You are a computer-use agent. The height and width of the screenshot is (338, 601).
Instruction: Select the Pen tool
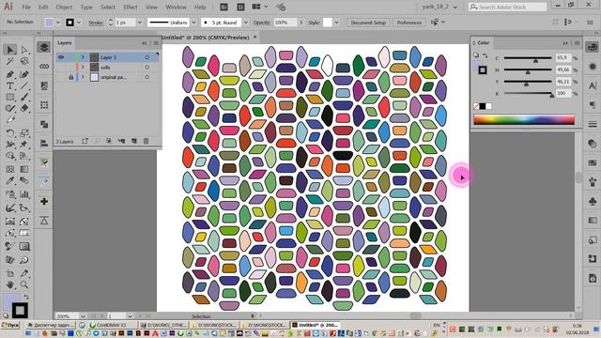(10, 74)
